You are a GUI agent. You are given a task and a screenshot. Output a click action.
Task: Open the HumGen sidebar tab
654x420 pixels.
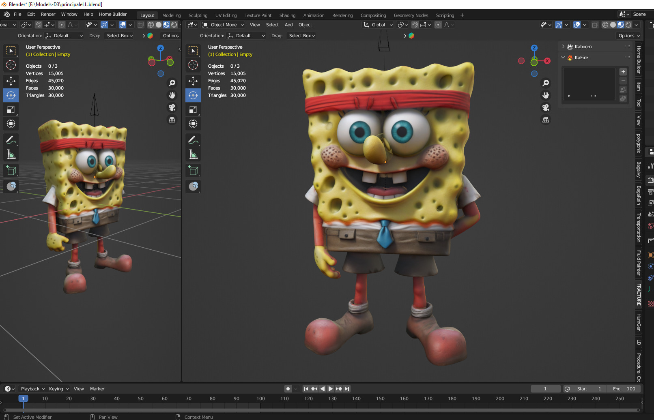(x=639, y=322)
